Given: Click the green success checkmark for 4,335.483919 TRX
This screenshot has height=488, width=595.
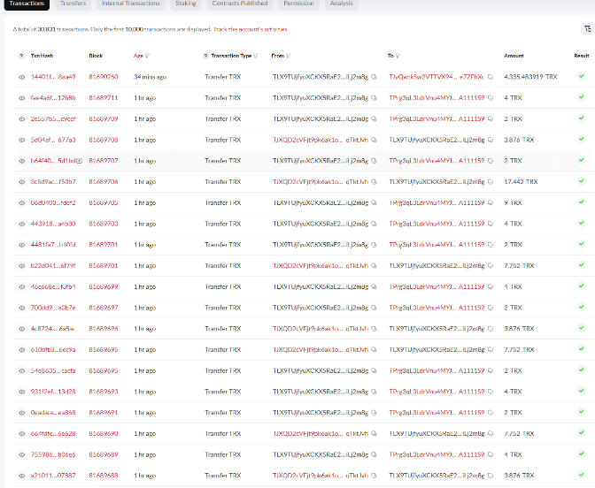Looking at the screenshot, I should (x=581, y=77).
